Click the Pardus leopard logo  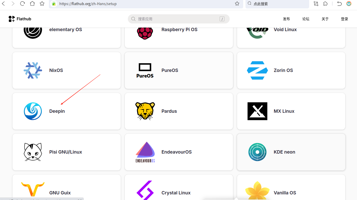coord(145,111)
